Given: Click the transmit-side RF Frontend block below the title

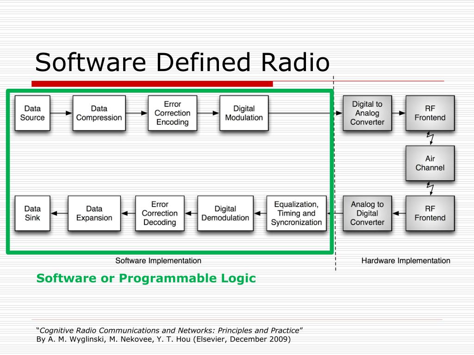Looking at the screenshot, I should (x=430, y=113).
